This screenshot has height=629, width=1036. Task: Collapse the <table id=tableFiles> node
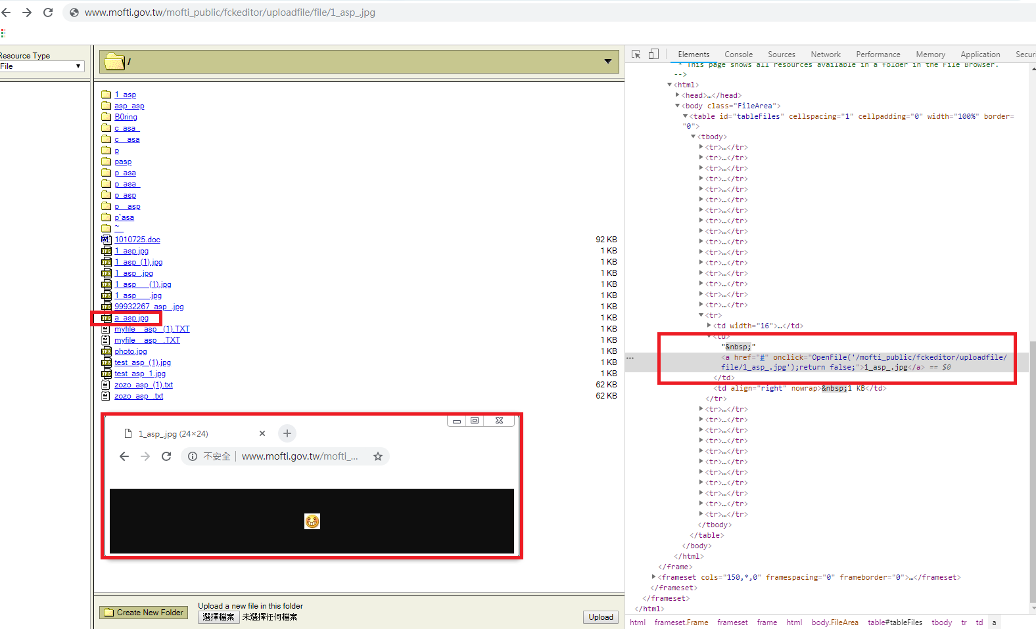tap(686, 116)
